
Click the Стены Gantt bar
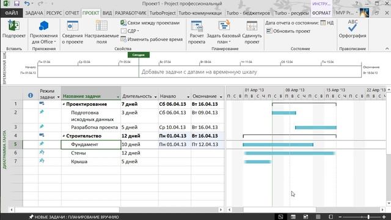click(x=290, y=153)
